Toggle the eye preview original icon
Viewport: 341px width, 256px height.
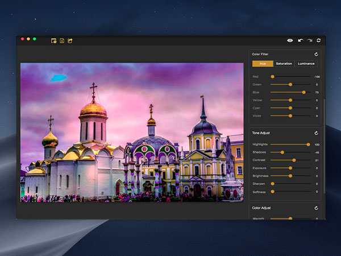(x=290, y=40)
